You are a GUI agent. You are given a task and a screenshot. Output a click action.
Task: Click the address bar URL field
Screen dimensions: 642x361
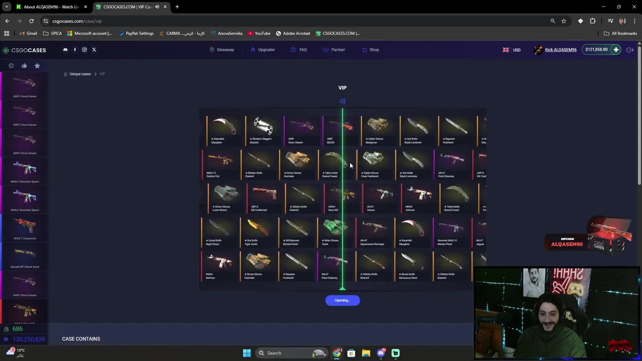[296, 21]
